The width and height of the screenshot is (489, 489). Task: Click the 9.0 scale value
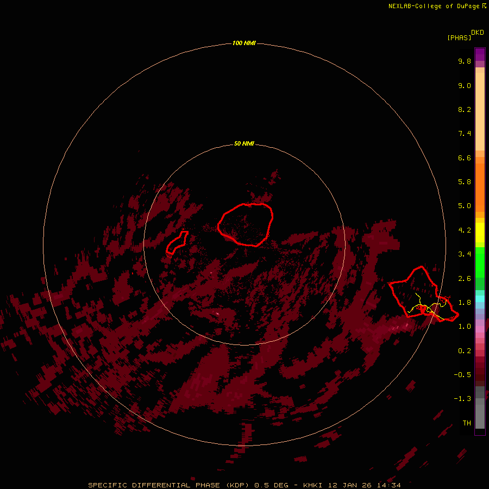(x=465, y=85)
